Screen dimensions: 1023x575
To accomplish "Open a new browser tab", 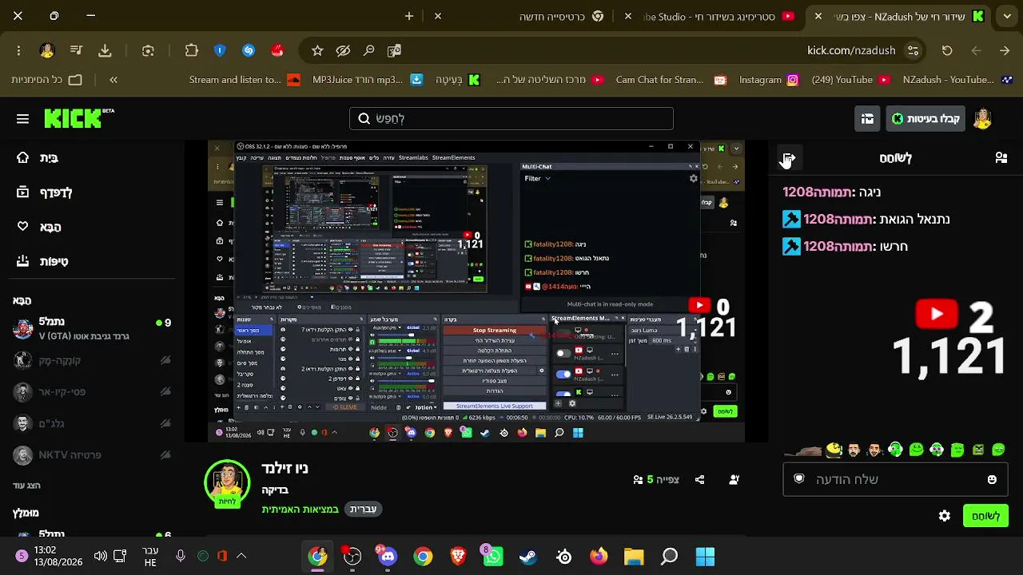I will (x=409, y=16).
